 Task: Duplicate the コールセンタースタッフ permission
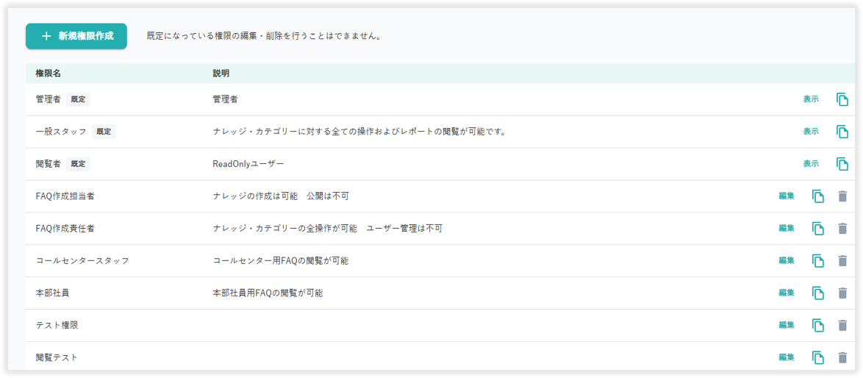[817, 261]
